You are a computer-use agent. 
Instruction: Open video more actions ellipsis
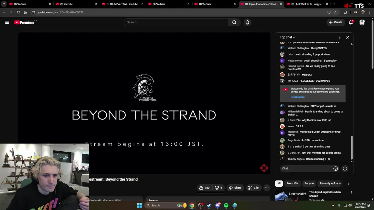point(267,188)
